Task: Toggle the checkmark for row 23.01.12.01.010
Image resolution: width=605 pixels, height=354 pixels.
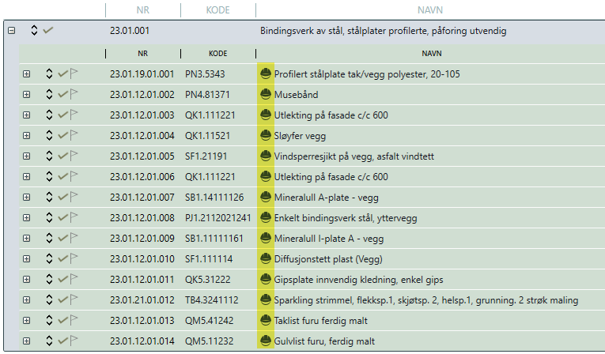Action: tap(62, 259)
